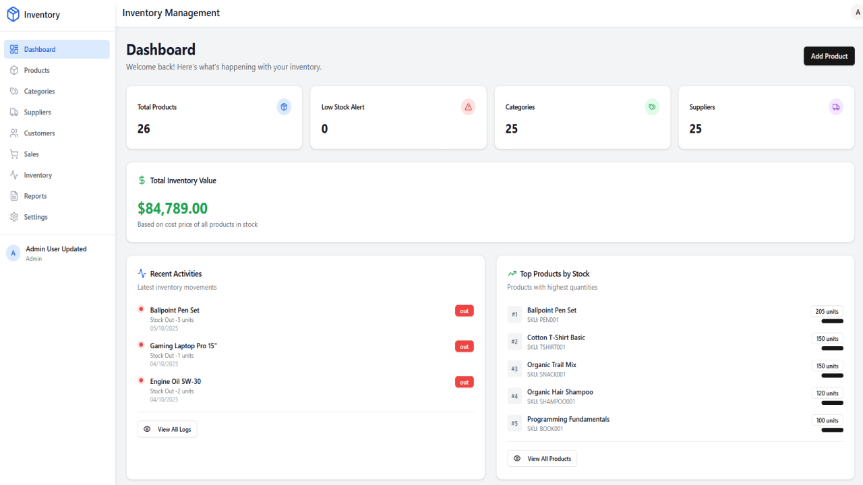Click the Settings gear icon in sidebar
This screenshot has height=485, width=863.
pyautogui.click(x=14, y=217)
